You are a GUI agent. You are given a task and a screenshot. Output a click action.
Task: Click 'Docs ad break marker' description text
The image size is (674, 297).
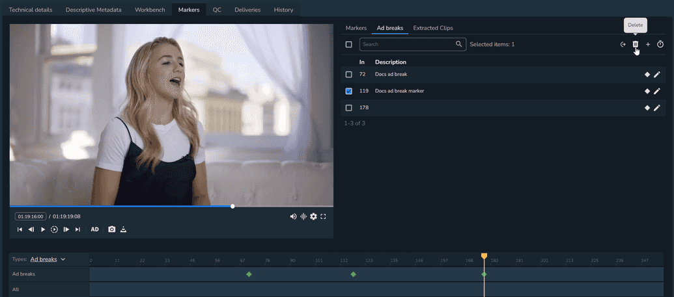(399, 91)
